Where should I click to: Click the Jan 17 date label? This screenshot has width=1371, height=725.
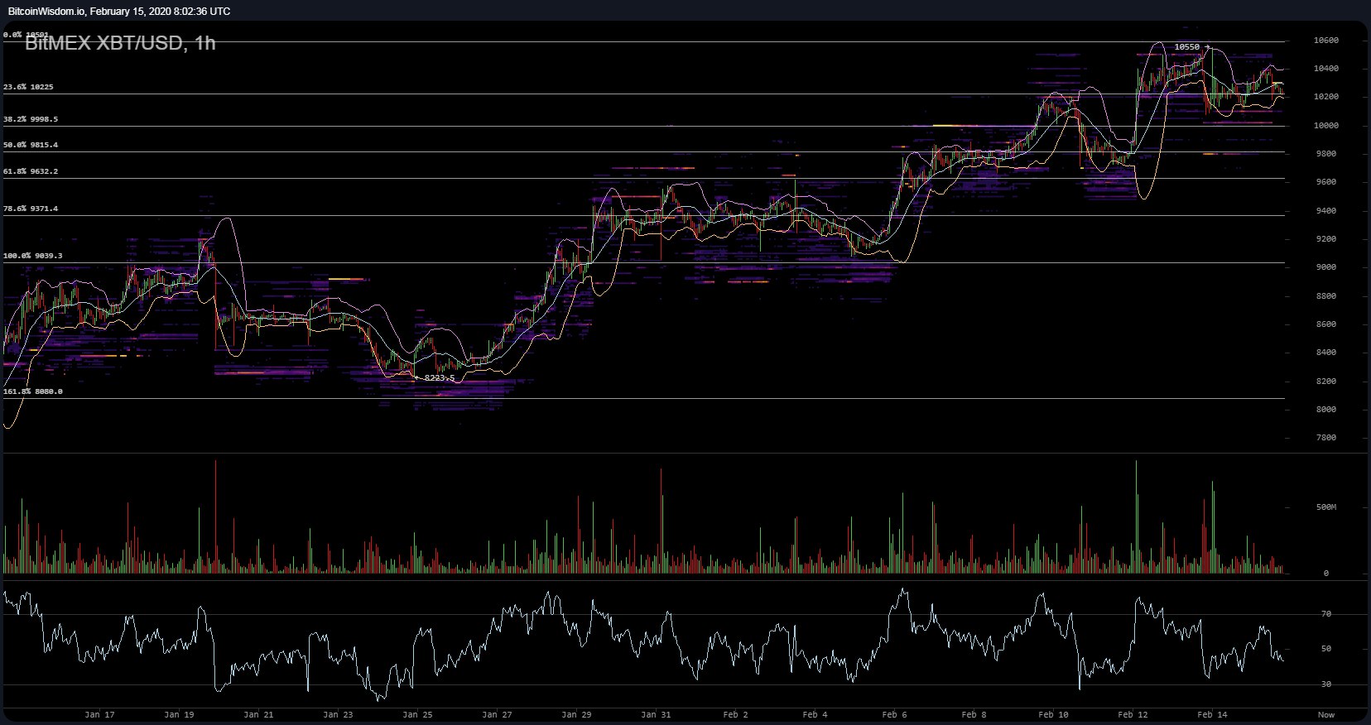(x=100, y=714)
